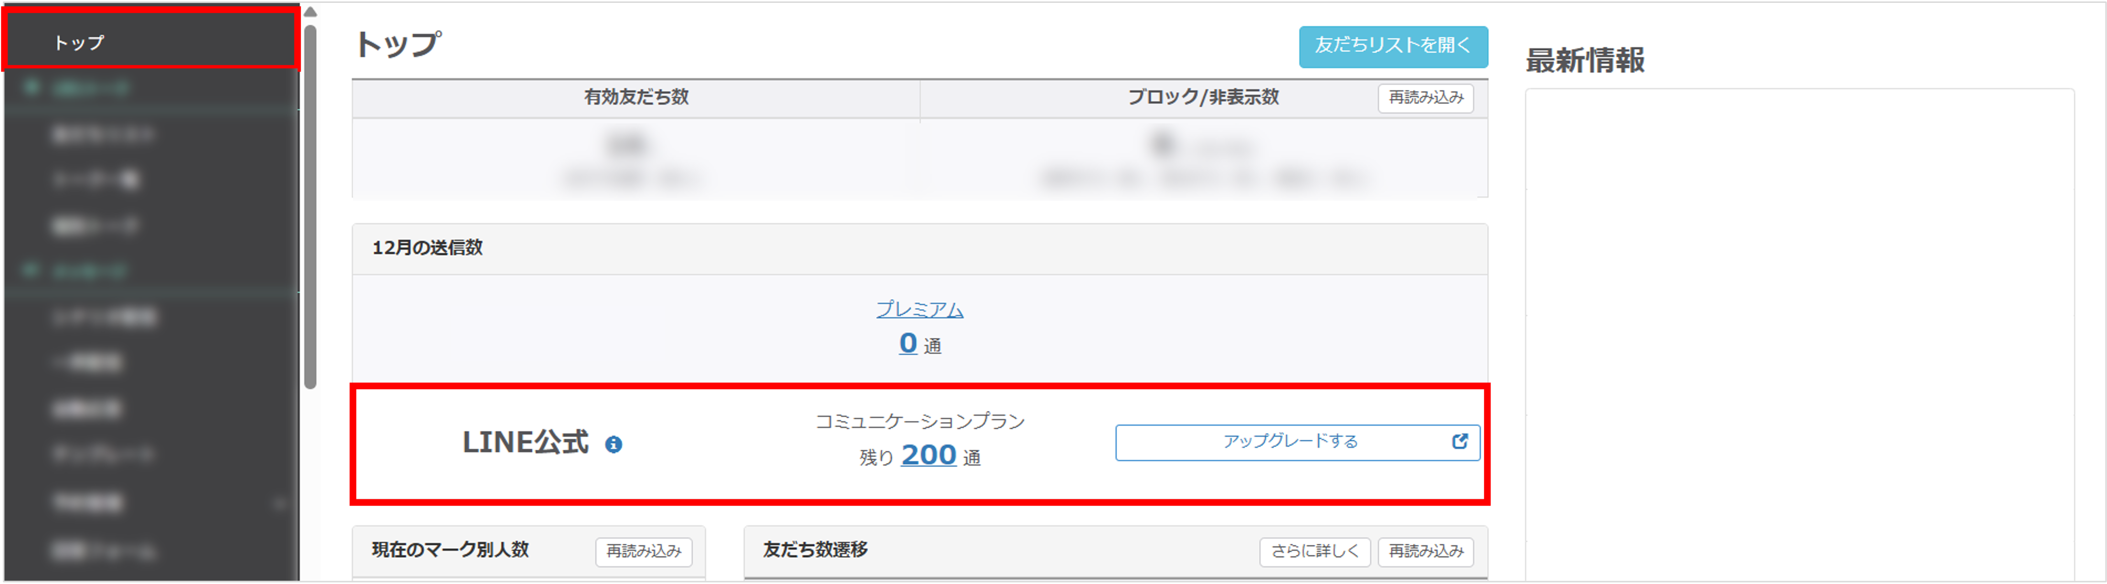
Task: Click the アップグレードする button
Action: (1290, 442)
